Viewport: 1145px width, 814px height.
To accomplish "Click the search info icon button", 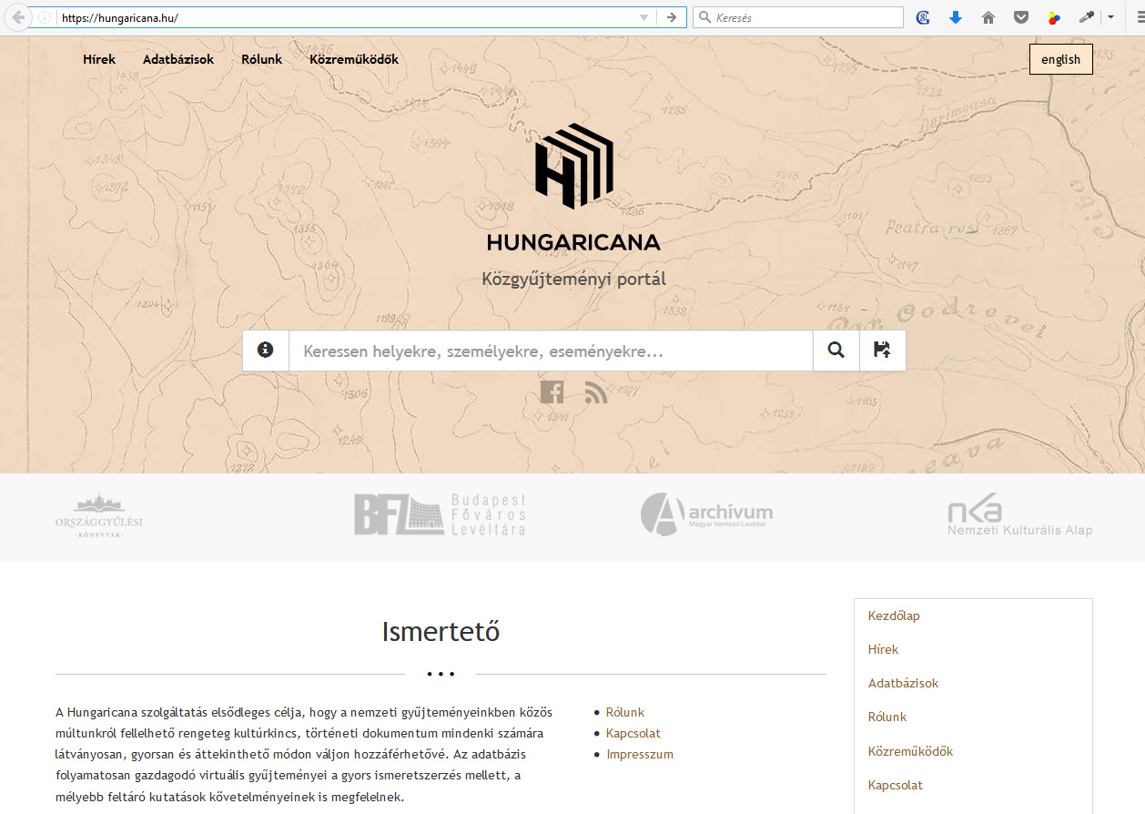I will (266, 350).
